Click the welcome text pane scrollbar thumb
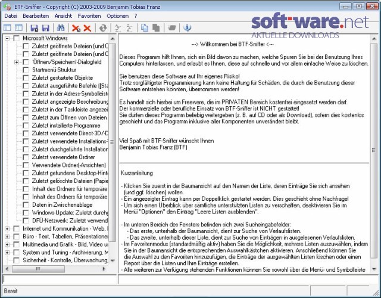 pyautogui.click(x=374, y=150)
